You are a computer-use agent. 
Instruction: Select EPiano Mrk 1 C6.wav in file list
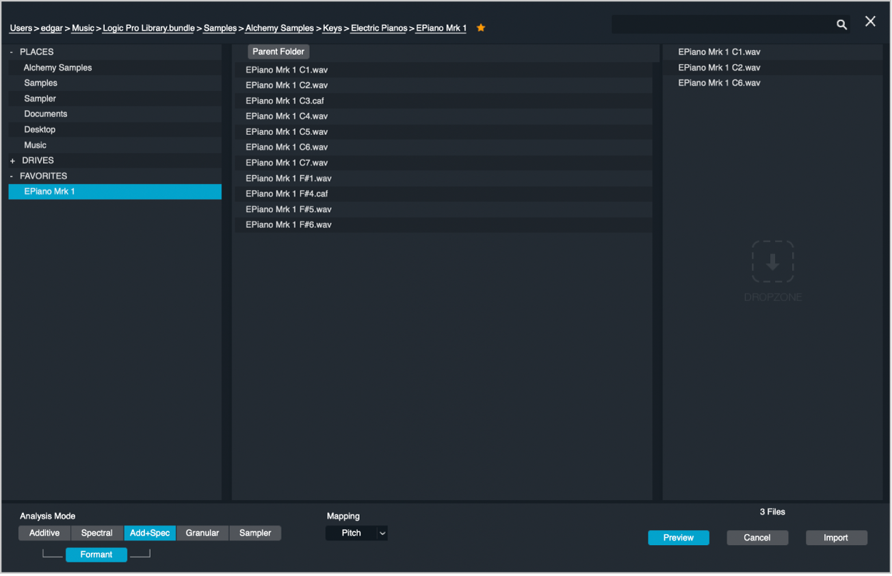pos(443,148)
